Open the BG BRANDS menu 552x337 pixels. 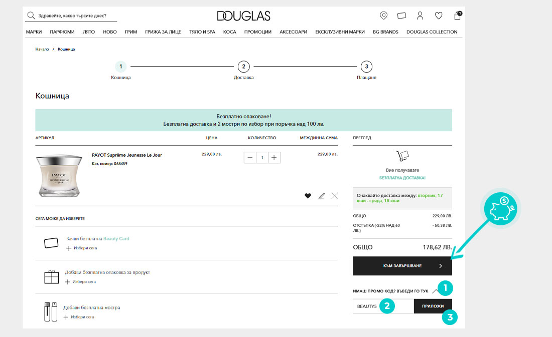tap(385, 32)
